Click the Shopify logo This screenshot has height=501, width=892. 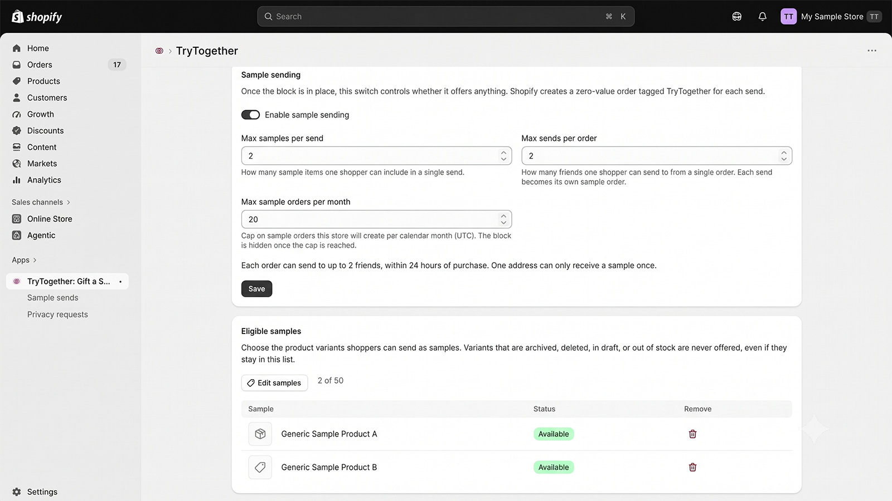(x=37, y=17)
